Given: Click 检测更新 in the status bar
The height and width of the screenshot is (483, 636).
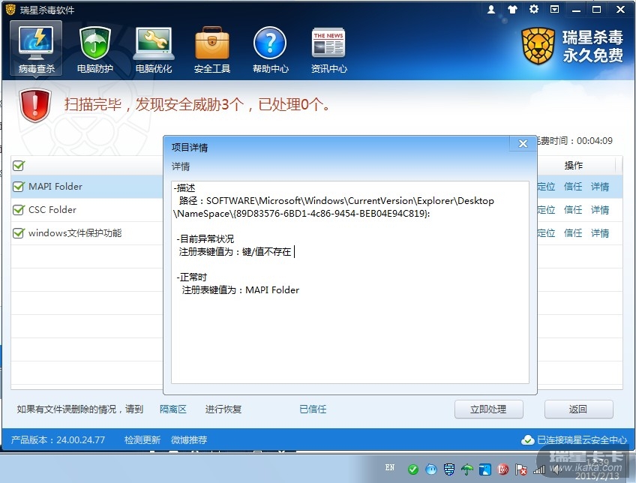Looking at the screenshot, I should [x=142, y=440].
